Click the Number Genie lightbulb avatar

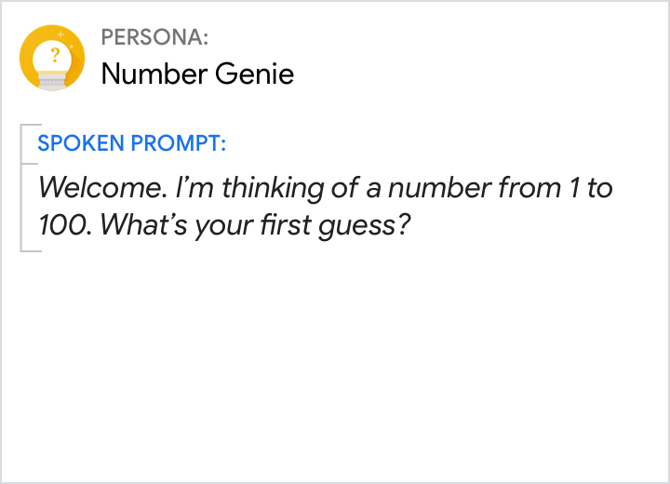52,57
